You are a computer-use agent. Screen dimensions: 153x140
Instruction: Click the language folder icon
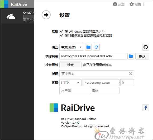click(88, 47)
